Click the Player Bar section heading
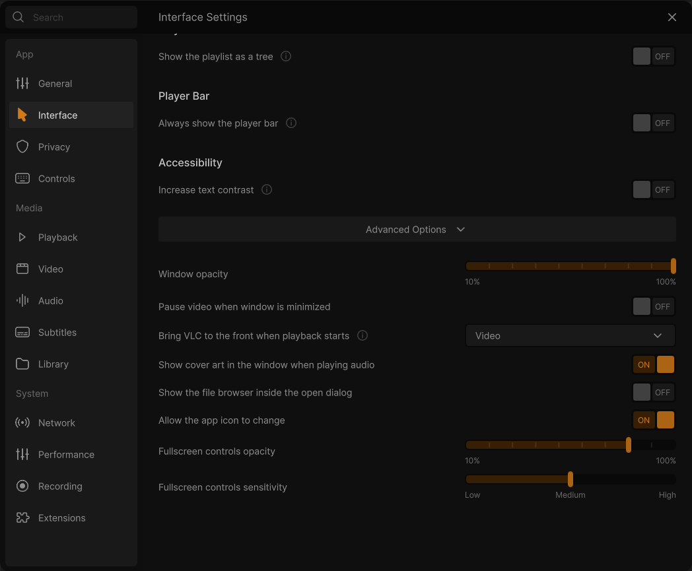This screenshot has height=571, width=692. click(x=184, y=96)
